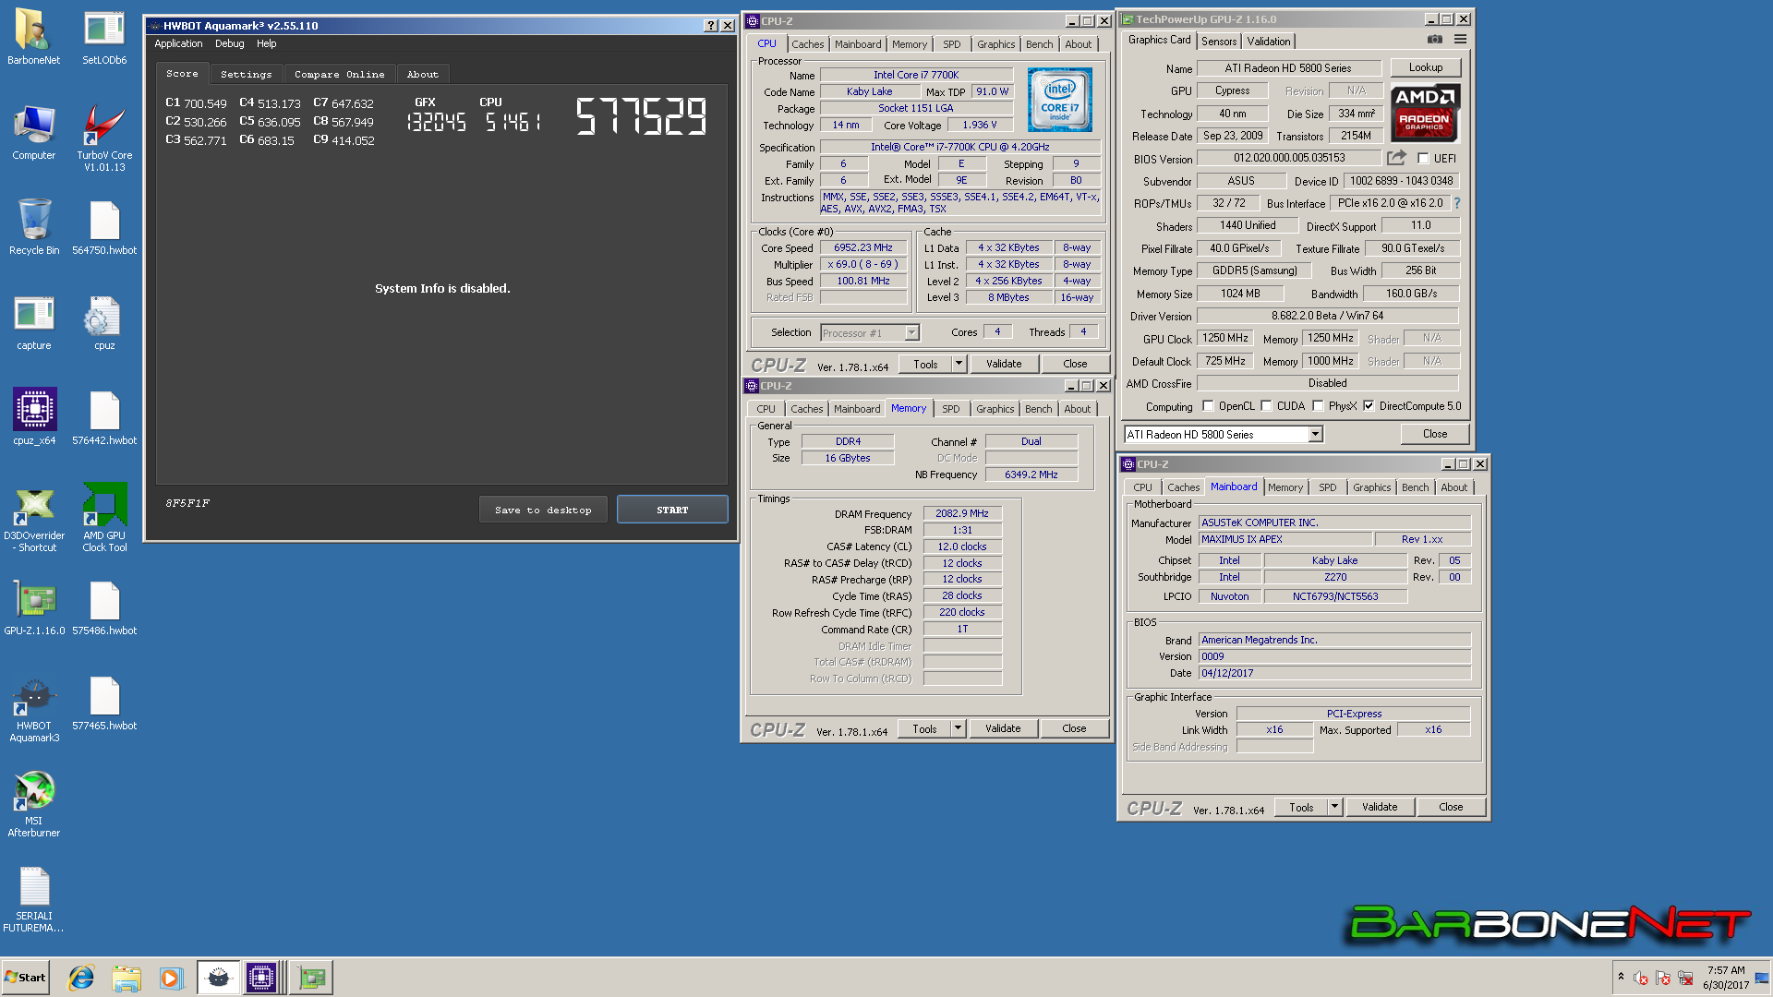1773x997 pixels.
Task: Expand Tools dropdown arrow in CPU-Z Memory window
Action: (x=958, y=728)
